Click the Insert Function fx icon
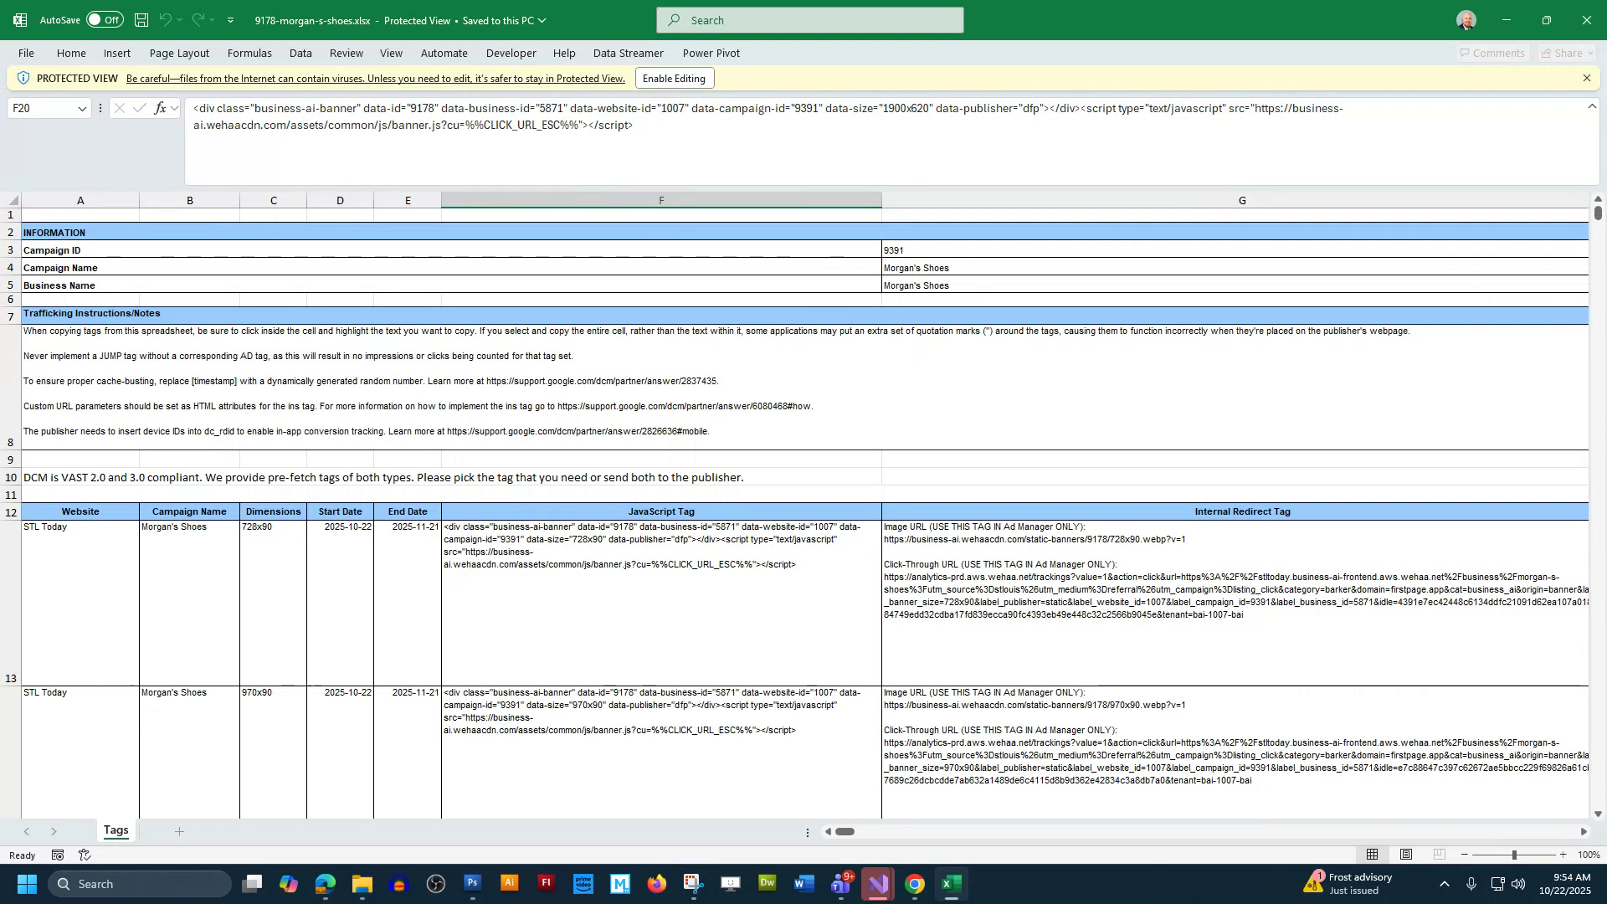 (x=159, y=108)
